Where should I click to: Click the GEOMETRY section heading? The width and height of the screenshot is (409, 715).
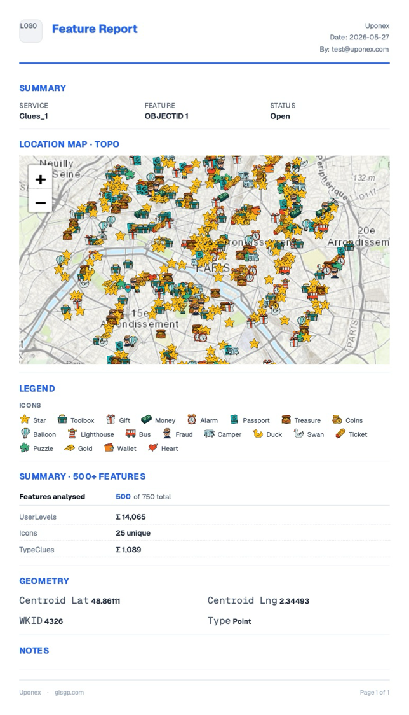(x=44, y=581)
